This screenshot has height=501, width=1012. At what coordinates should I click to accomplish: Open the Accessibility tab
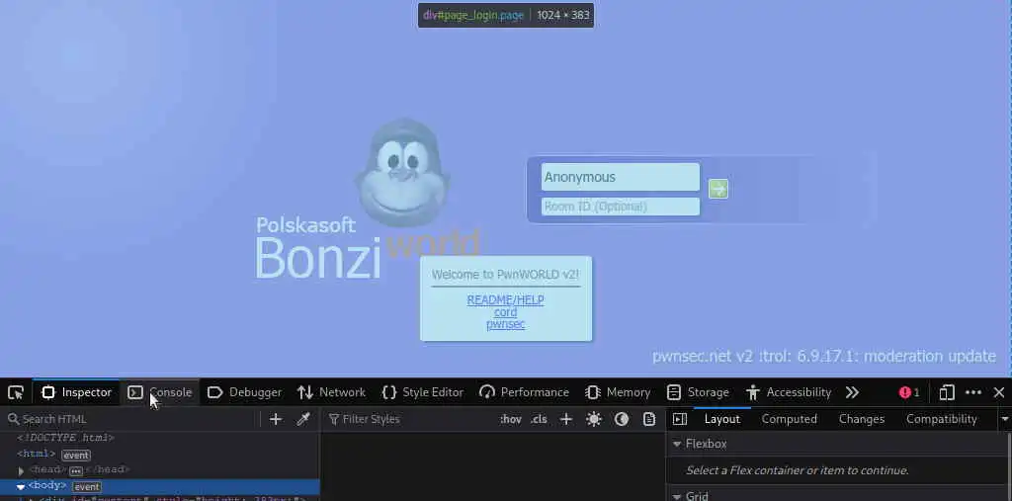pyautogui.click(x=789, y=392)
